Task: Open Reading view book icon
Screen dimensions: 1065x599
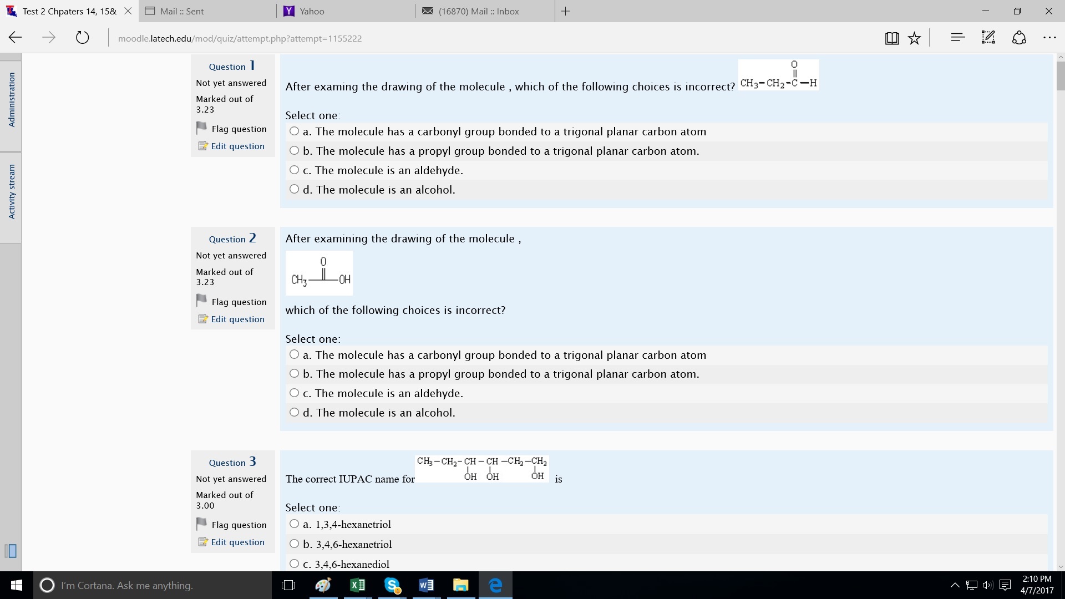Action: (892, 38)
